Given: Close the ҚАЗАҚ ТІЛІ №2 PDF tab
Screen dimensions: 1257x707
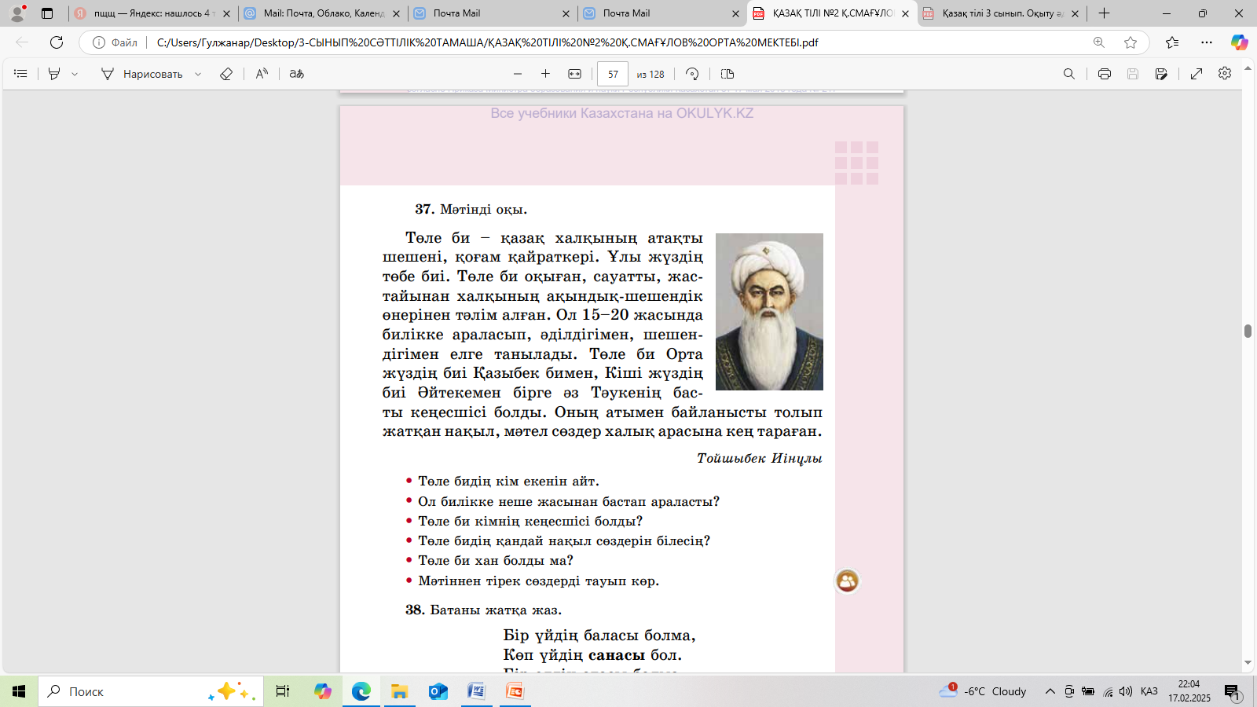Looking at the screenshot, I should click(x=905, y=13).
